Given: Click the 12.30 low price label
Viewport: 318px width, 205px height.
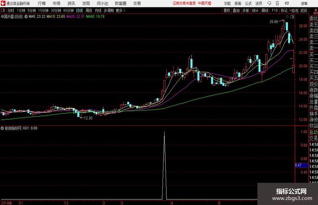Looking at the screenshot, I should coord(88,118).
